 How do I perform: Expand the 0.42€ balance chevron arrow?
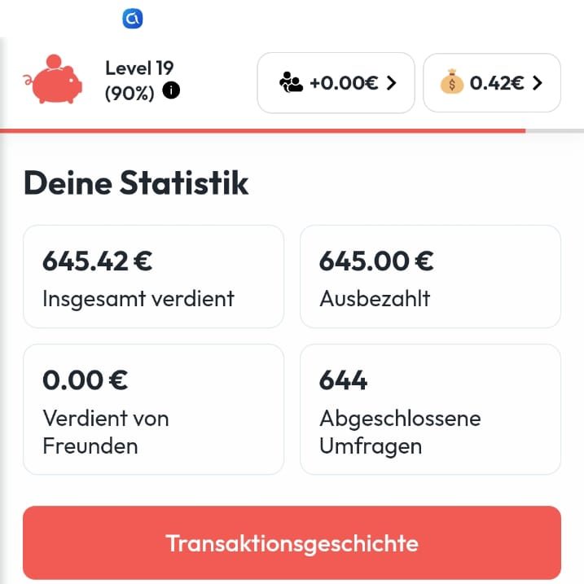[536, 82]
